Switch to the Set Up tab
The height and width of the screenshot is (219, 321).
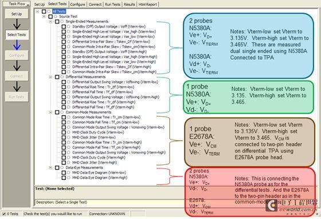(x=40, y=4)
